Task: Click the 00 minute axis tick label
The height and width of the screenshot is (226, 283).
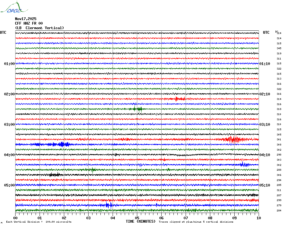Action: 15,218
